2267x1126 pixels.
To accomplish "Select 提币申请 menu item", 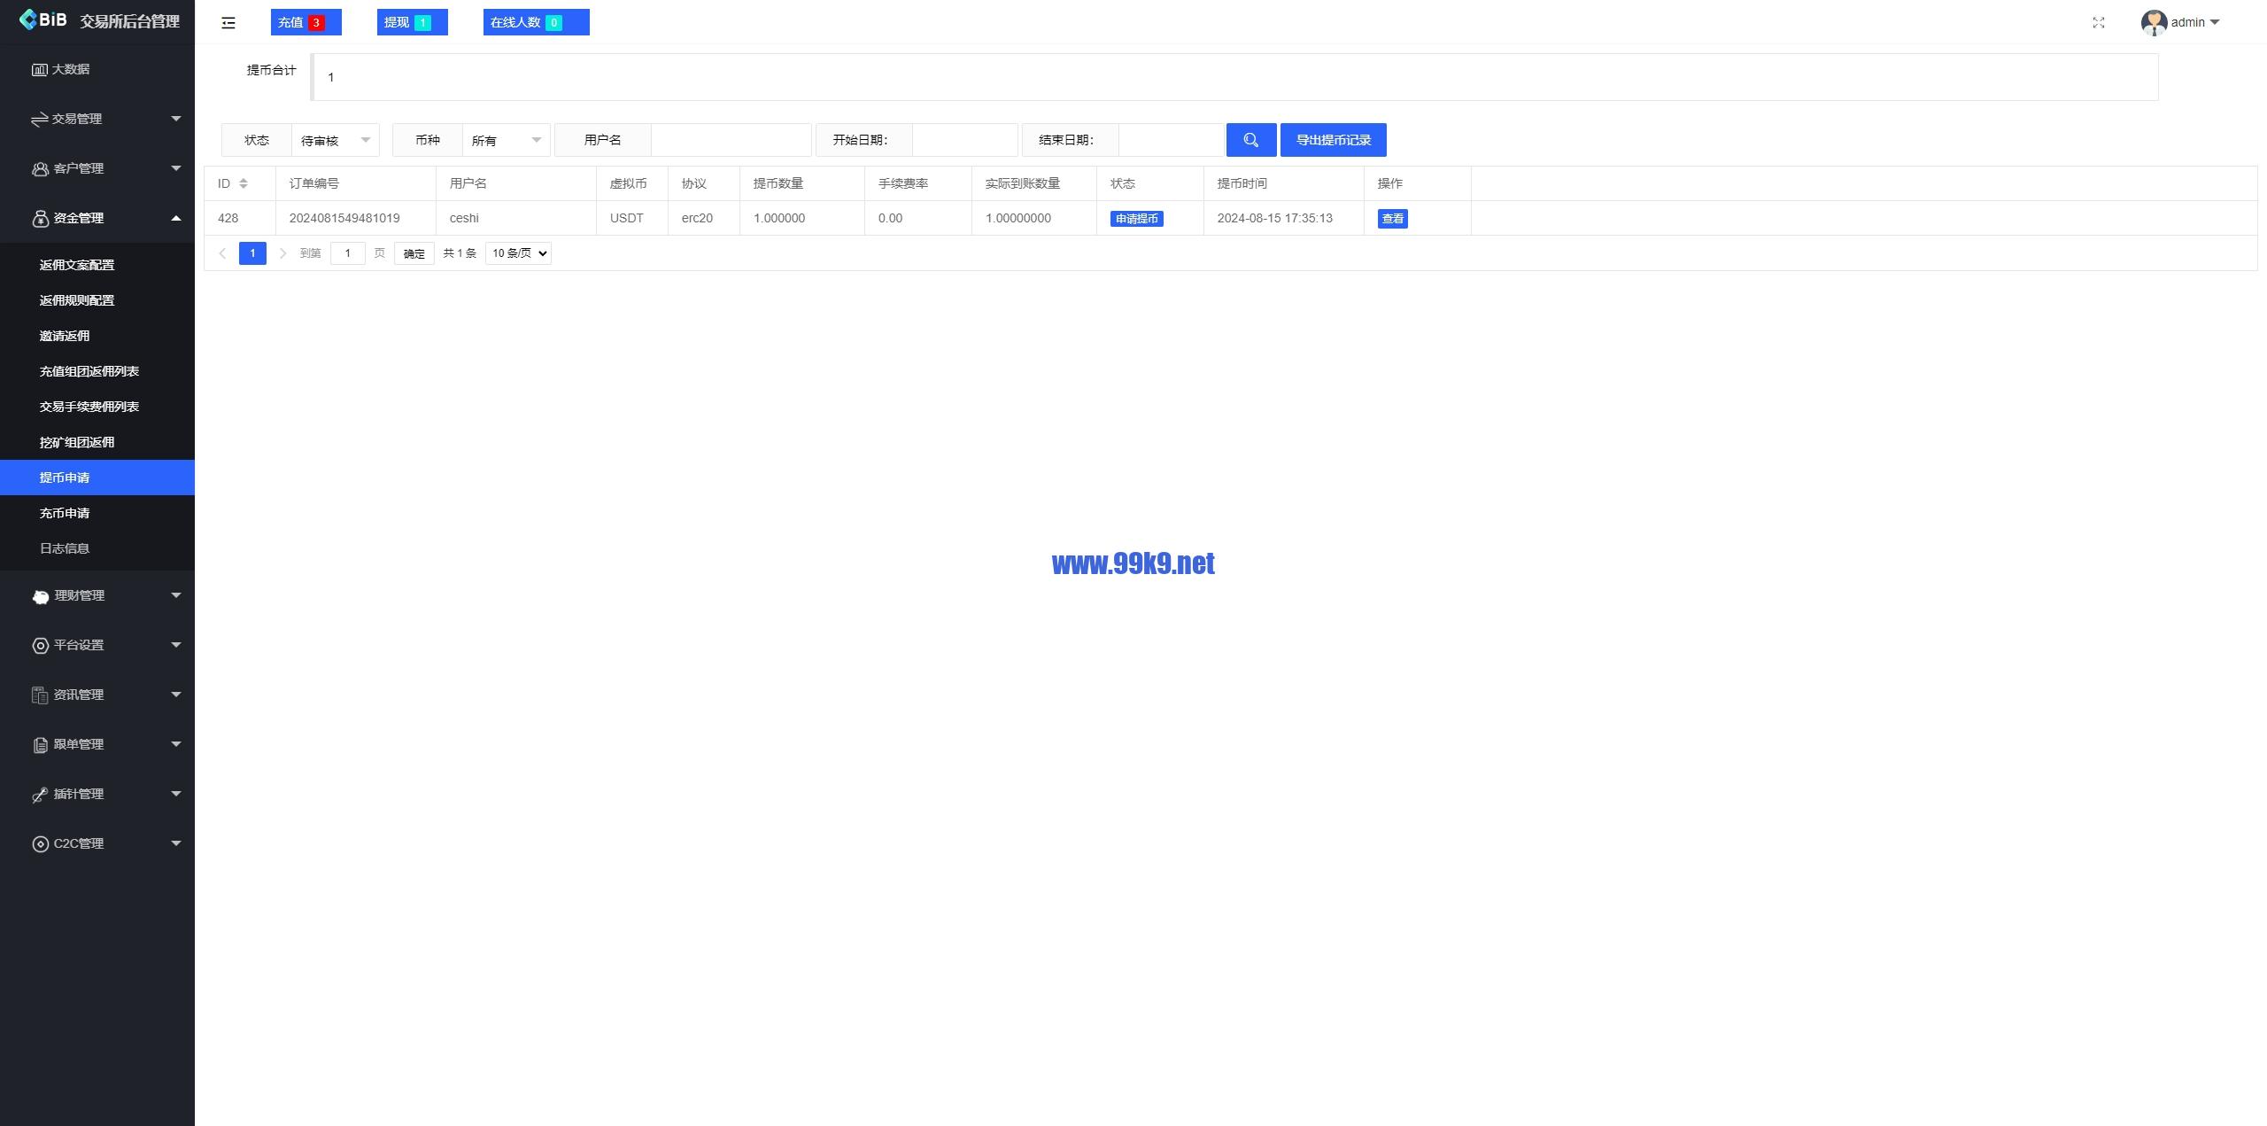I will [97, 478].
